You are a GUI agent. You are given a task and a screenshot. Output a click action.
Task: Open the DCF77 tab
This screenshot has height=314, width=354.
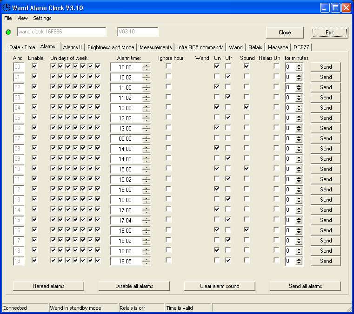tap(301, 47)
